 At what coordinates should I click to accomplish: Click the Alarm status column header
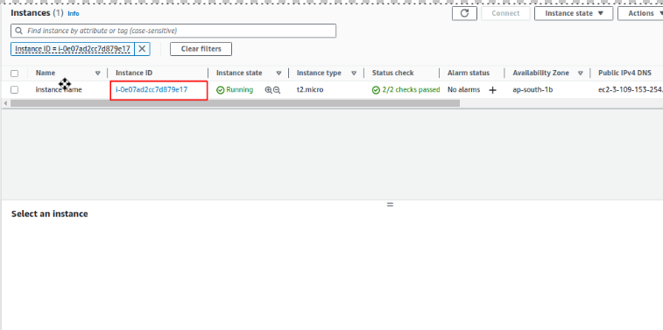[x=469, y=73]
